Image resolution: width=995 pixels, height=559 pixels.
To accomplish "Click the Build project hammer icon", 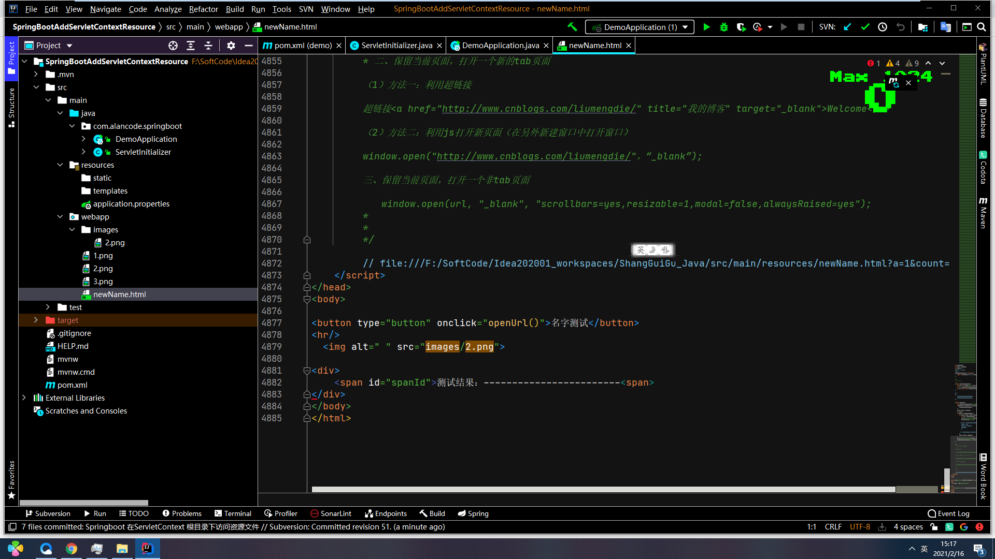I will tap(572, 27).
